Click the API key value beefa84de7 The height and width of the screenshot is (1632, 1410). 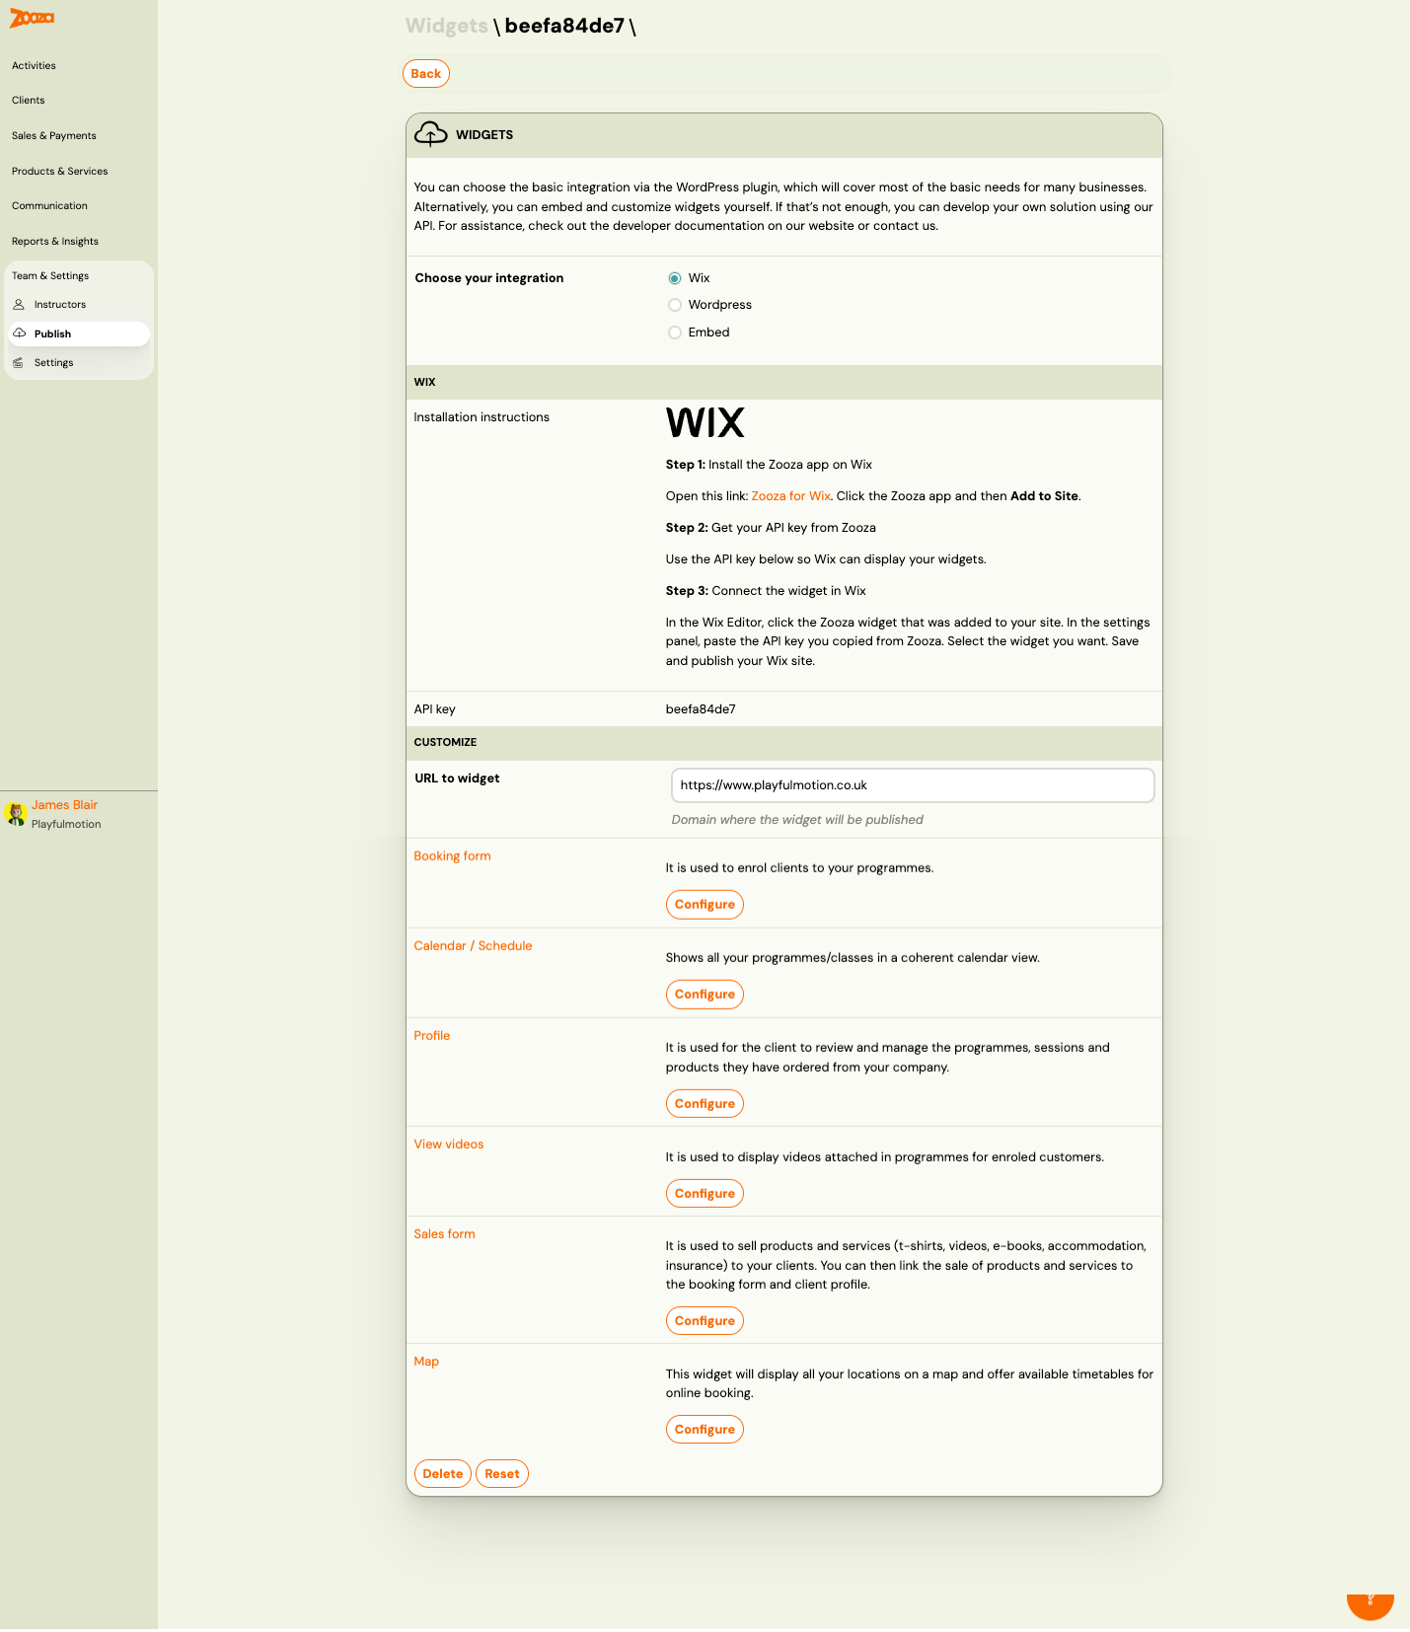(701, 709)
